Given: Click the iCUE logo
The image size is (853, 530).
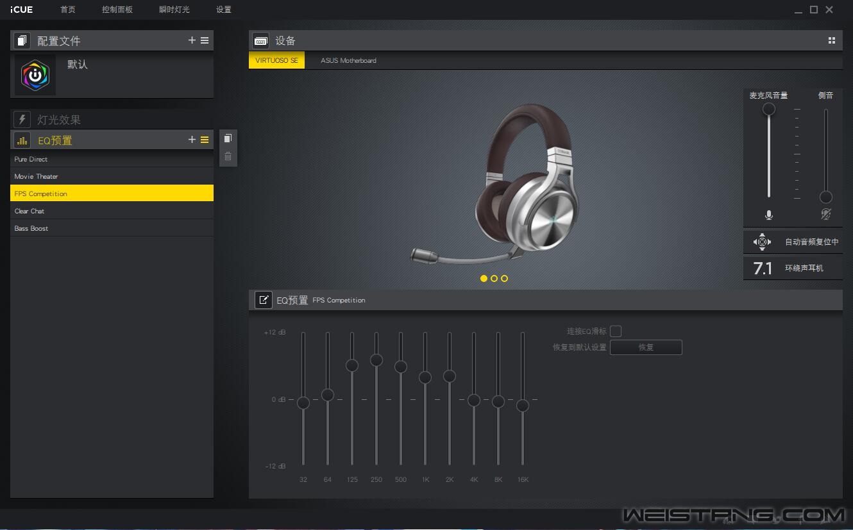Looking at the screenshot, I should tap(22, 10).
